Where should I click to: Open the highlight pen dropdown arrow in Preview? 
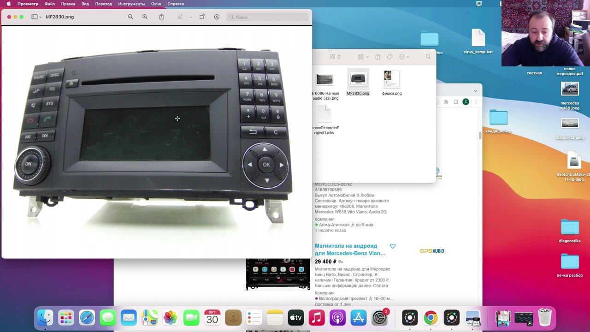tap(191, 17)
